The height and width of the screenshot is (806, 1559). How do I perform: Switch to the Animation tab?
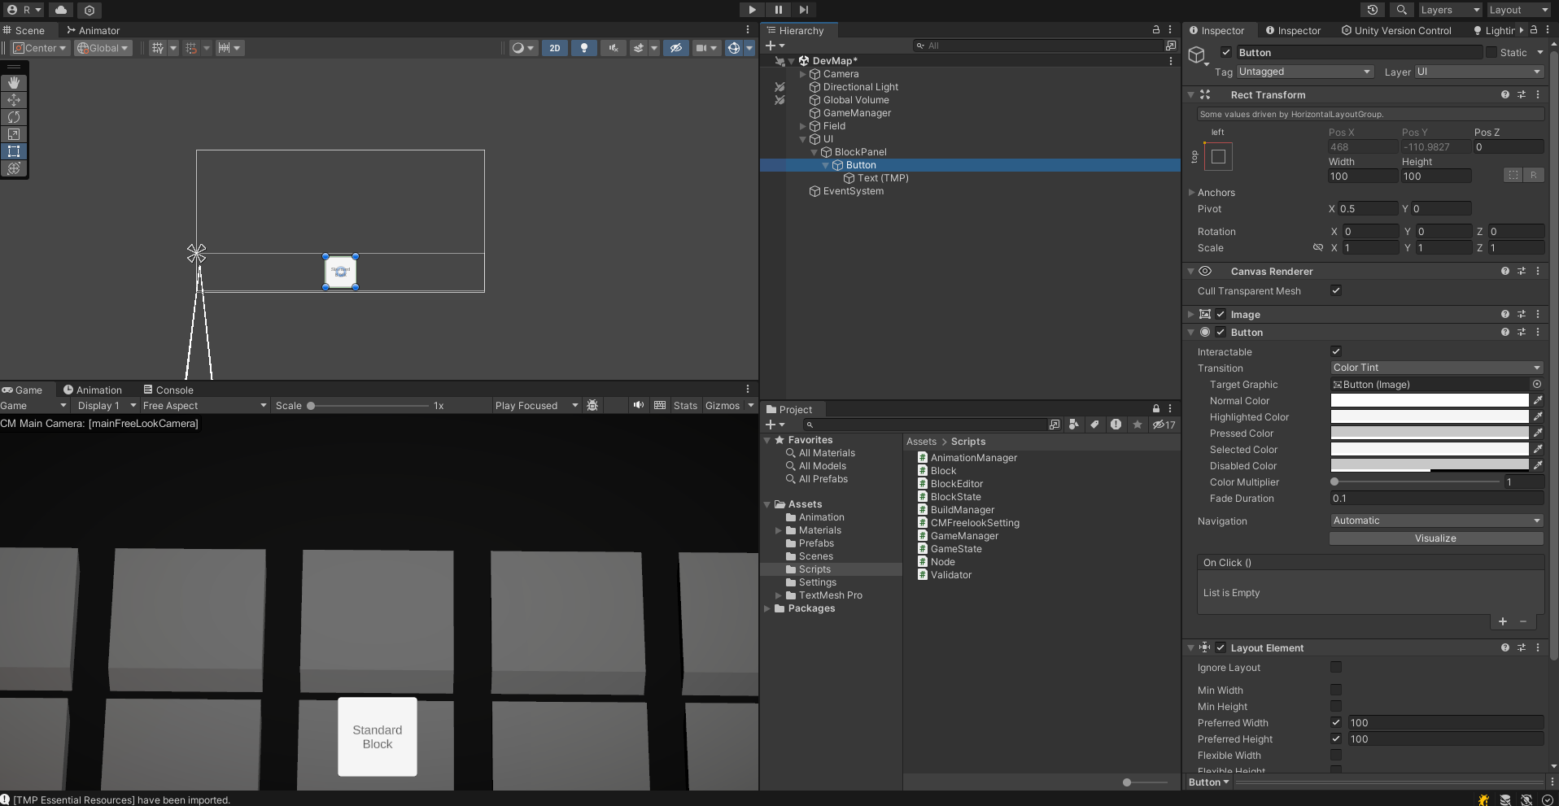coord(93,390)
